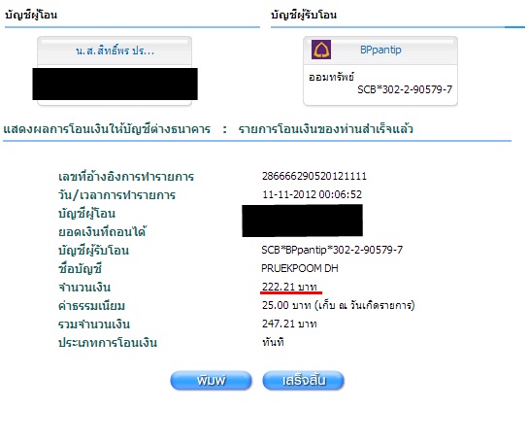This screenshot has width=528, height=444.
Task: Click the purple SCB bank logo icon
Action: (321, 50)
